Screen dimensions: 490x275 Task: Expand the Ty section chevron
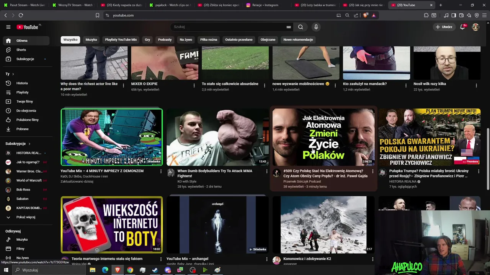(13, 74)
